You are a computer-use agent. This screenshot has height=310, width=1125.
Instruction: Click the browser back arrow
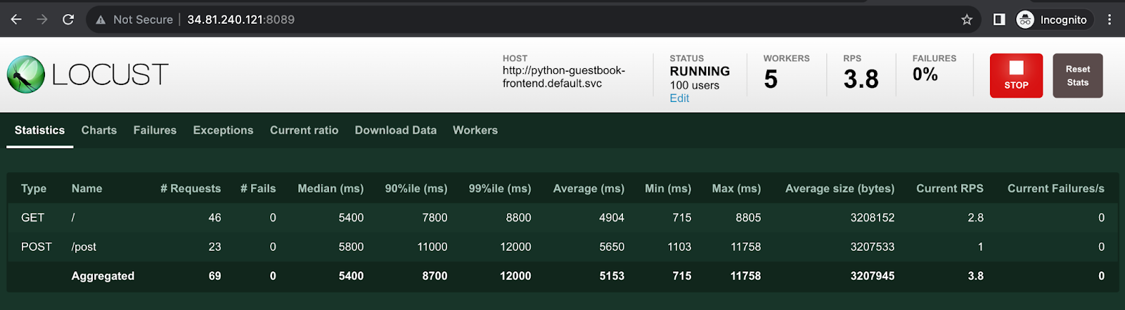click(x=16, y=20)
